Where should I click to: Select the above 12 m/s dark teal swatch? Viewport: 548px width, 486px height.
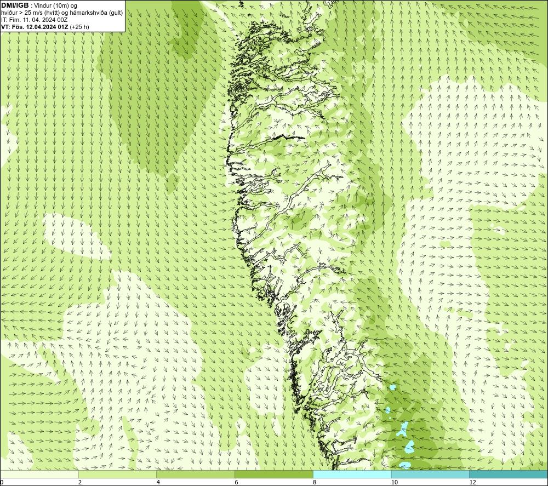(x=509, y=474)
